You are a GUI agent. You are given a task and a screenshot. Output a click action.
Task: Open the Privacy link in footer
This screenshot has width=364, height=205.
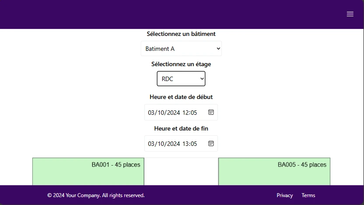285,195
